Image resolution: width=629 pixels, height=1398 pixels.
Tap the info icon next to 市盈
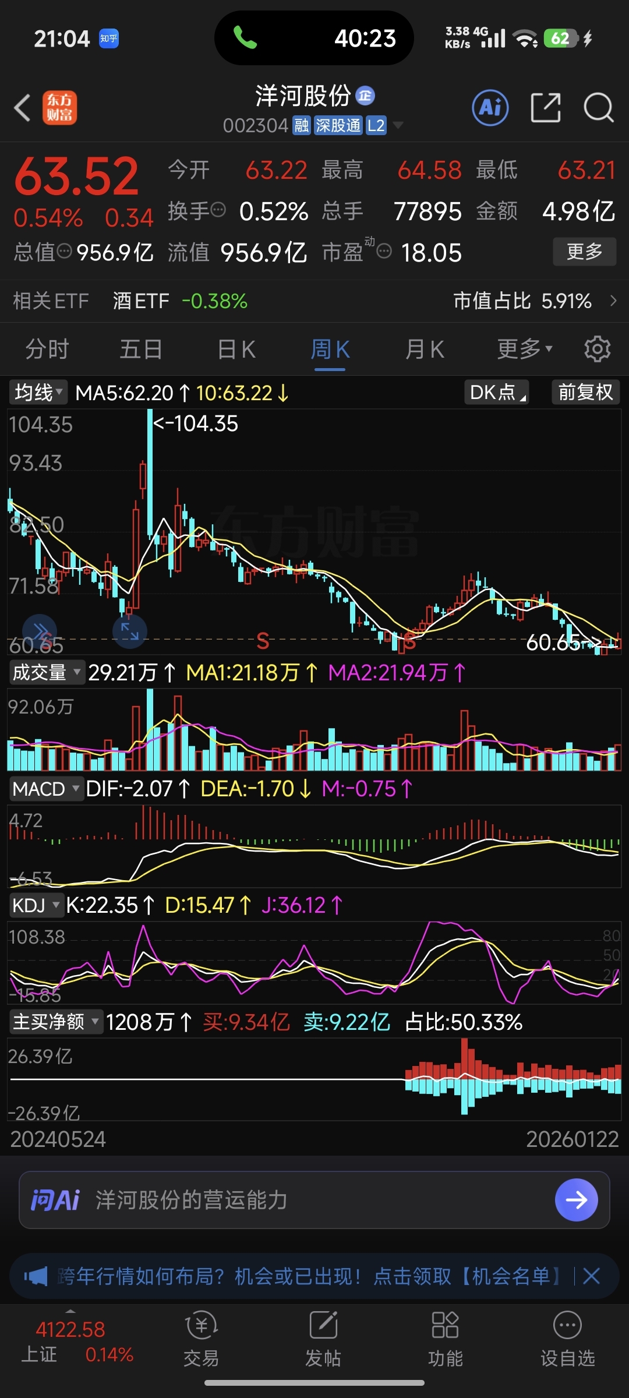pos(384,251)
